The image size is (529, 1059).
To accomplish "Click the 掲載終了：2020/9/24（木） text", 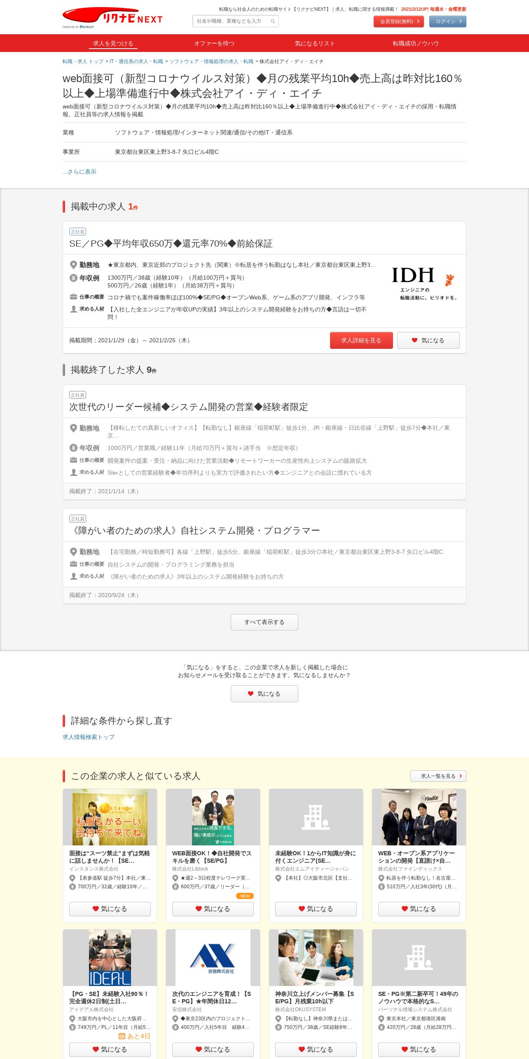I will 105,595.
